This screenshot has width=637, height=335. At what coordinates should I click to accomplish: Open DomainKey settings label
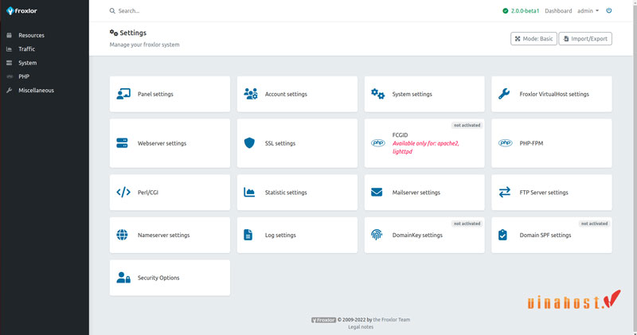(417, 235)
